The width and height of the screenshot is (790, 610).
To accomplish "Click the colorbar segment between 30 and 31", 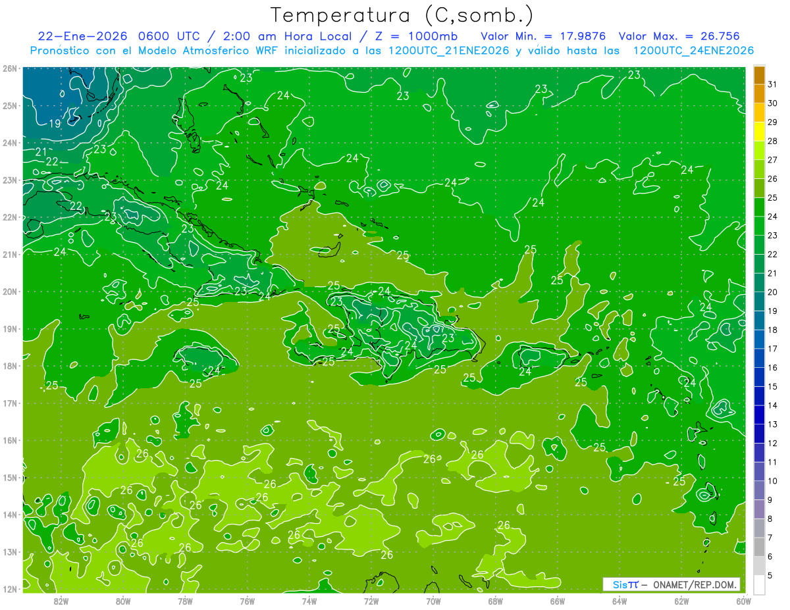I will pyautogui.click(x=759, y=94).
